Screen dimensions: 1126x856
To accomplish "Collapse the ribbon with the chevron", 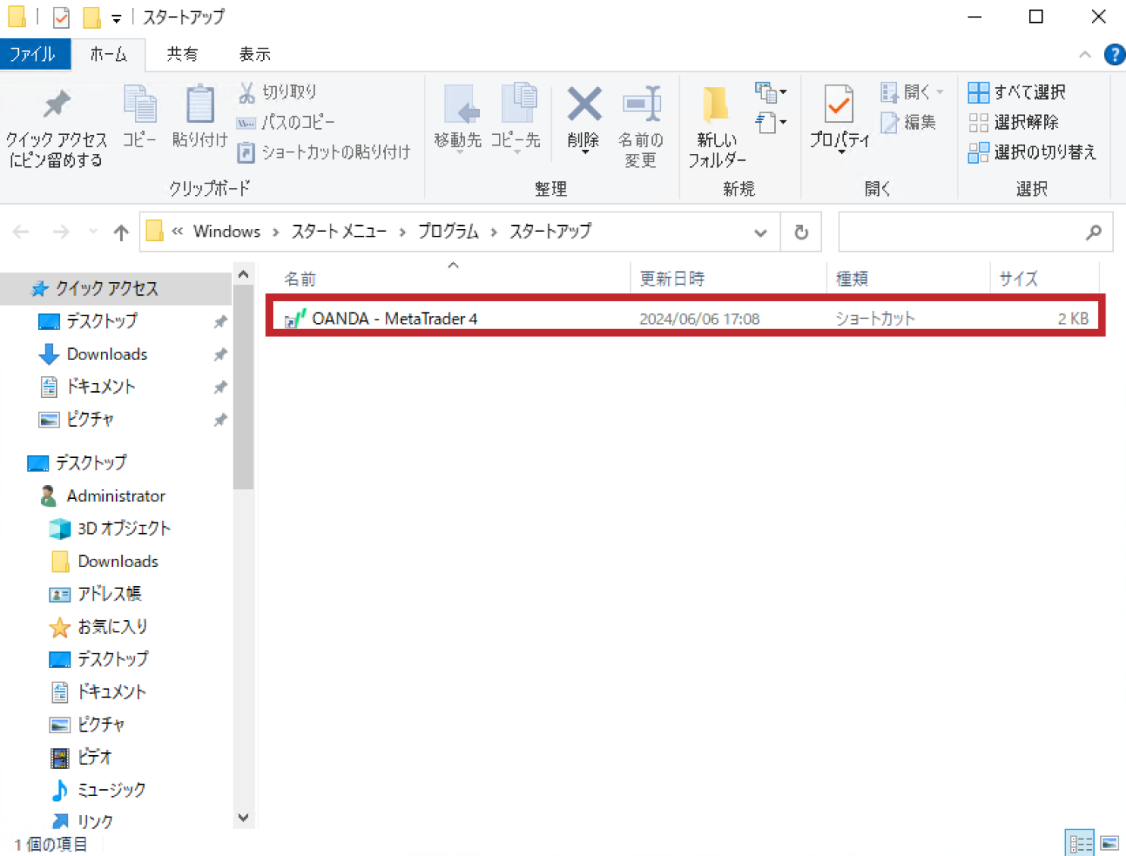I will (1085, 55).
